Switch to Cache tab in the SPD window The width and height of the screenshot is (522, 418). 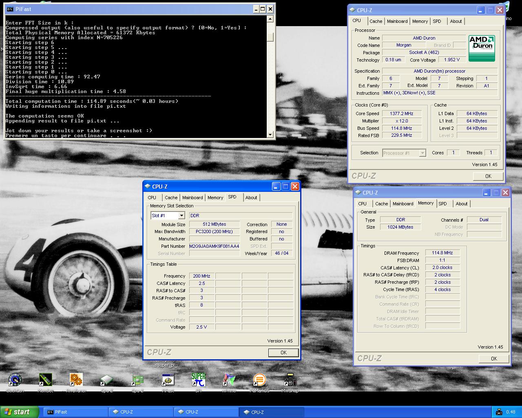coord(171,198)
